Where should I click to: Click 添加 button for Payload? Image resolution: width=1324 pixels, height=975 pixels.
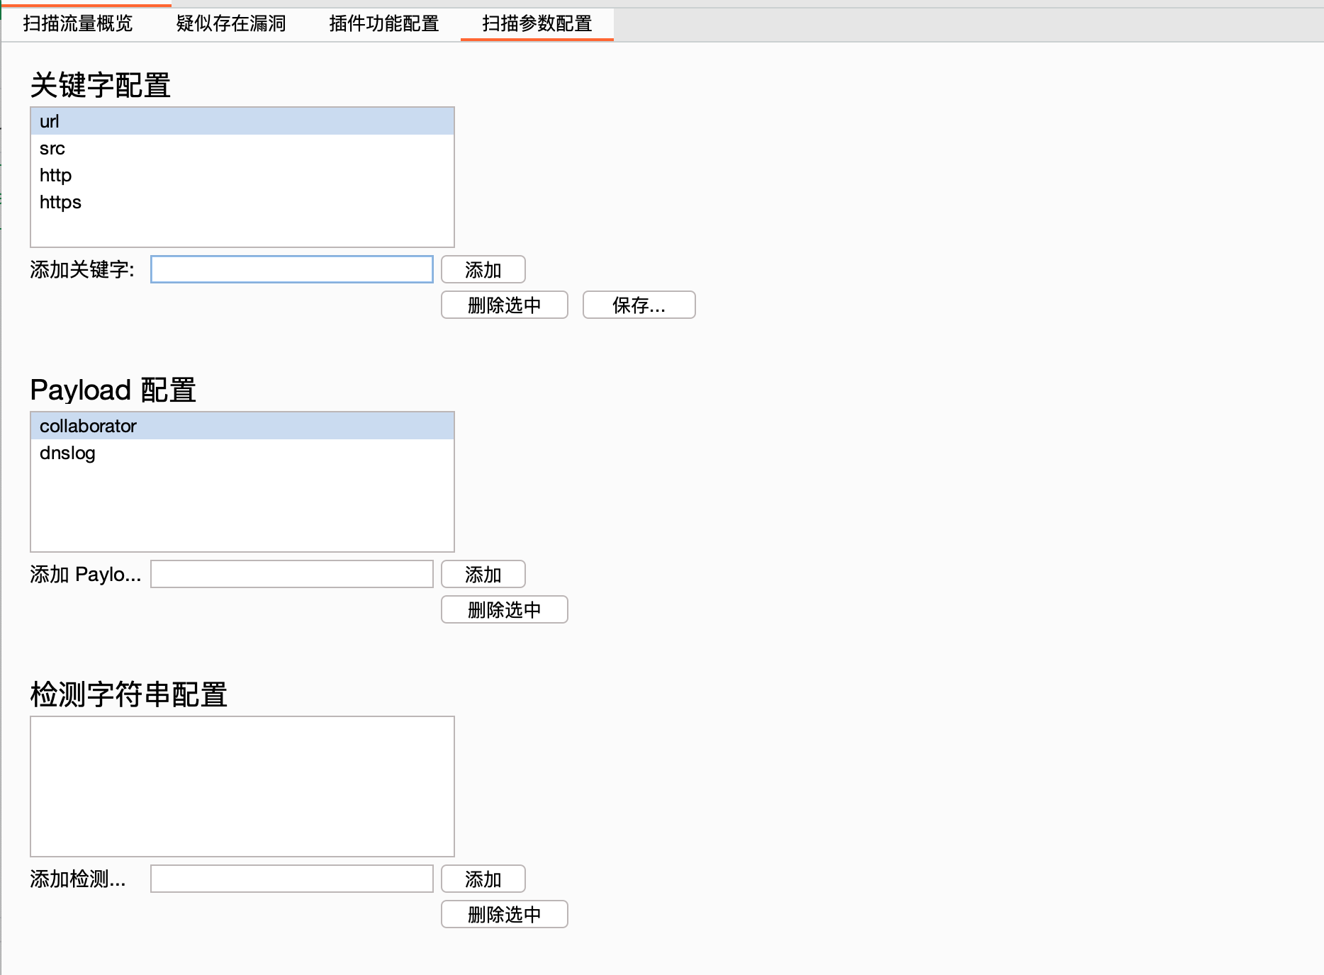[x=483, y=575]
